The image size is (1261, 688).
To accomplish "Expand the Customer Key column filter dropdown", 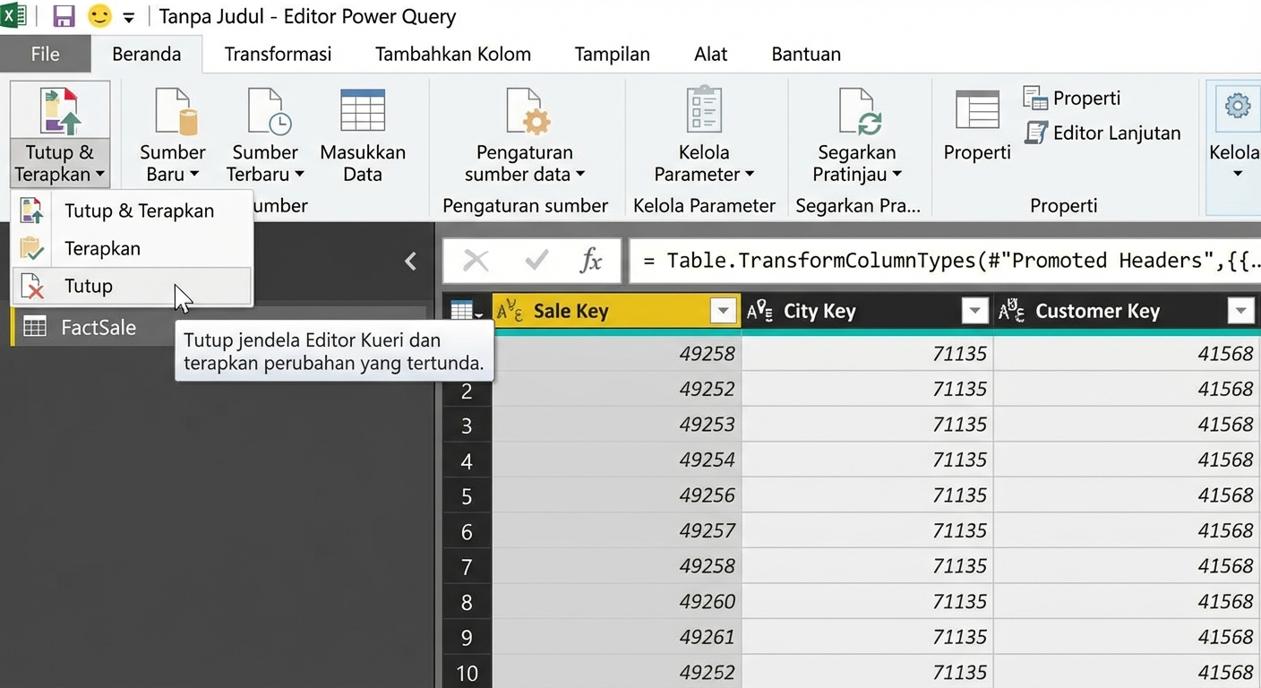I will 1240,311.
